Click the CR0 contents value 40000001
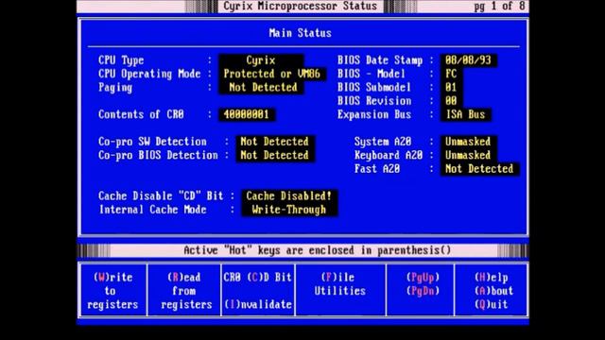Image resolution: width=605 pixels, height=340 pixels. click(x=247, y=114)
